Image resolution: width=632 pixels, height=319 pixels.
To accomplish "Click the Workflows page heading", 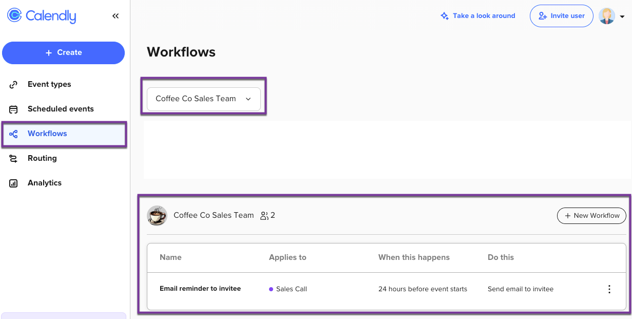I will tap(181, 52).
